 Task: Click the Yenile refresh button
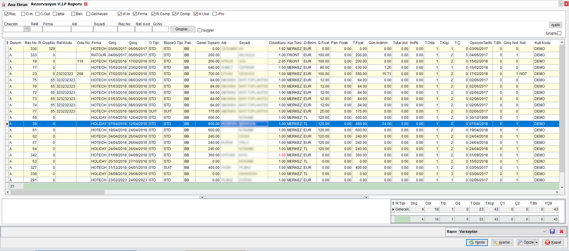(x=477, y=242)
